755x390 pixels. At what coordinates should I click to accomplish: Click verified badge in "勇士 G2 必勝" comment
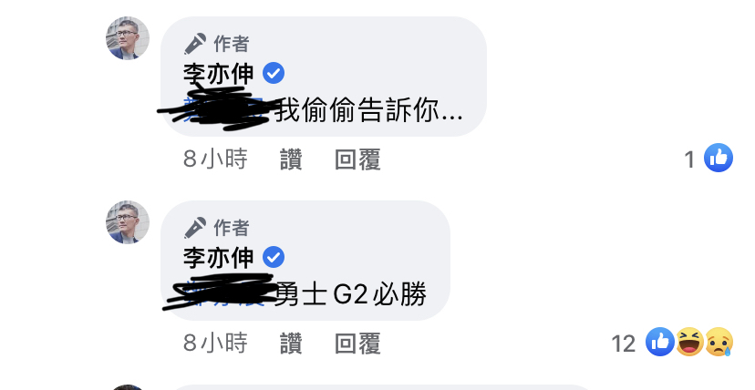(274, 257)
